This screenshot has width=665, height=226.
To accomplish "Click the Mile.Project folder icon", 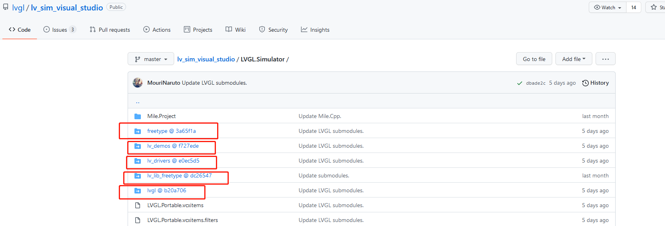I will (x=138, y=116).
